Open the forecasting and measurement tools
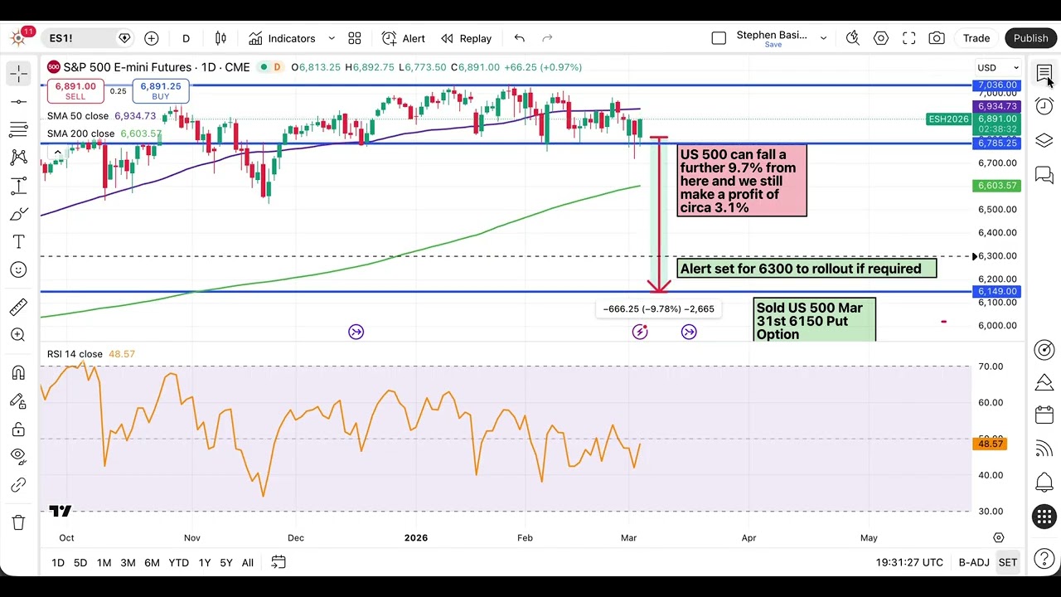1061x597 pixels. 18,186
